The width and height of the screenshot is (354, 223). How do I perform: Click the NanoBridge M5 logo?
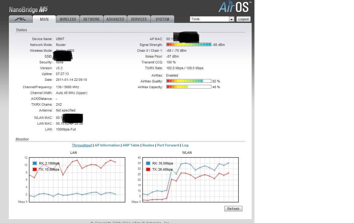(x=28, y=9)
